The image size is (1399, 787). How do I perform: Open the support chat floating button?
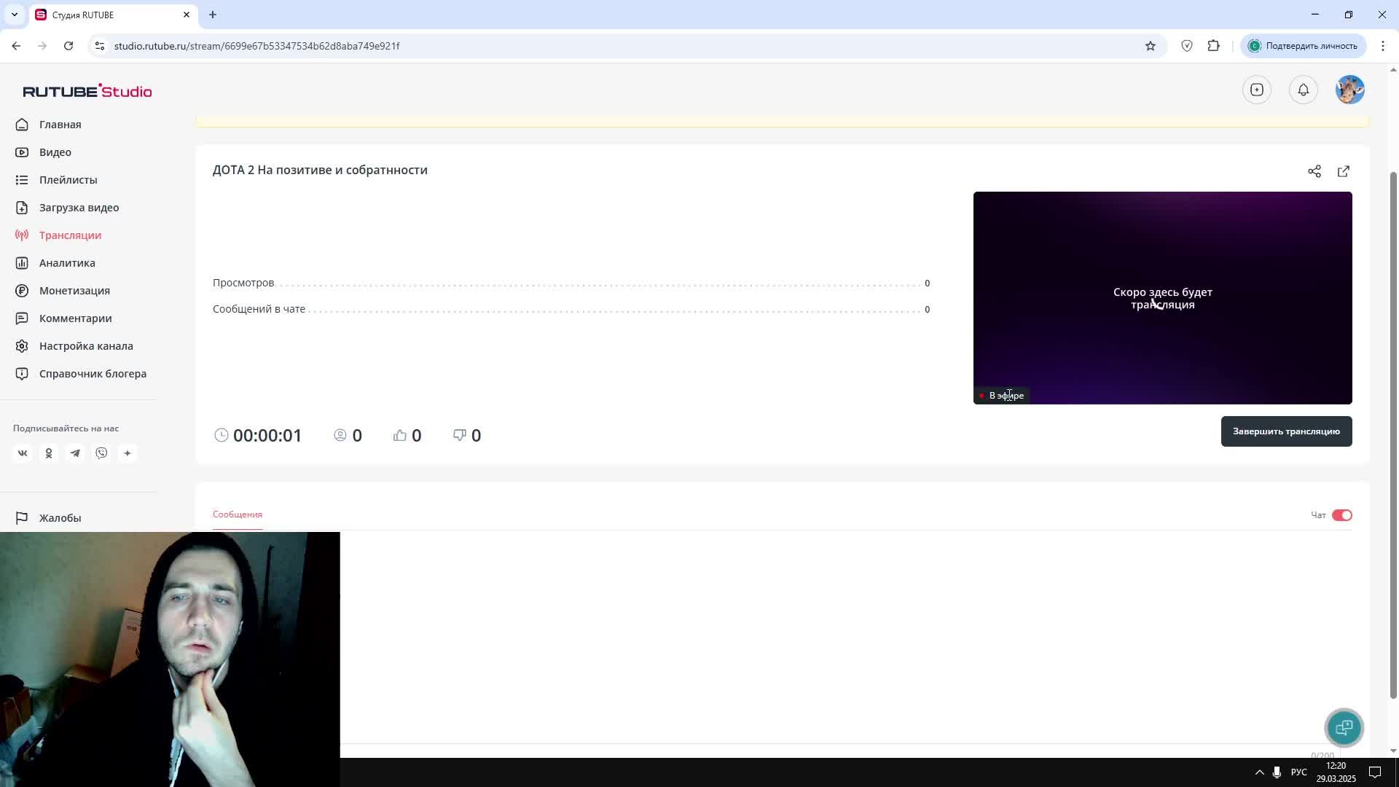click(x=1344, y=727)
